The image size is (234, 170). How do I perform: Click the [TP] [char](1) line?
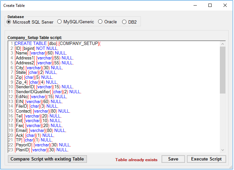pos(34,140)
